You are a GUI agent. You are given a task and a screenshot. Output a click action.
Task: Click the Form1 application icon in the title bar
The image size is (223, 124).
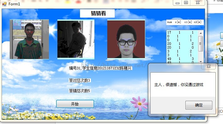point(4,4)
